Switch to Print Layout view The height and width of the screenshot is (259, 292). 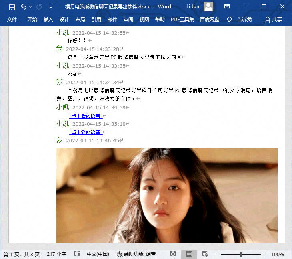click(x=189, y=254)
